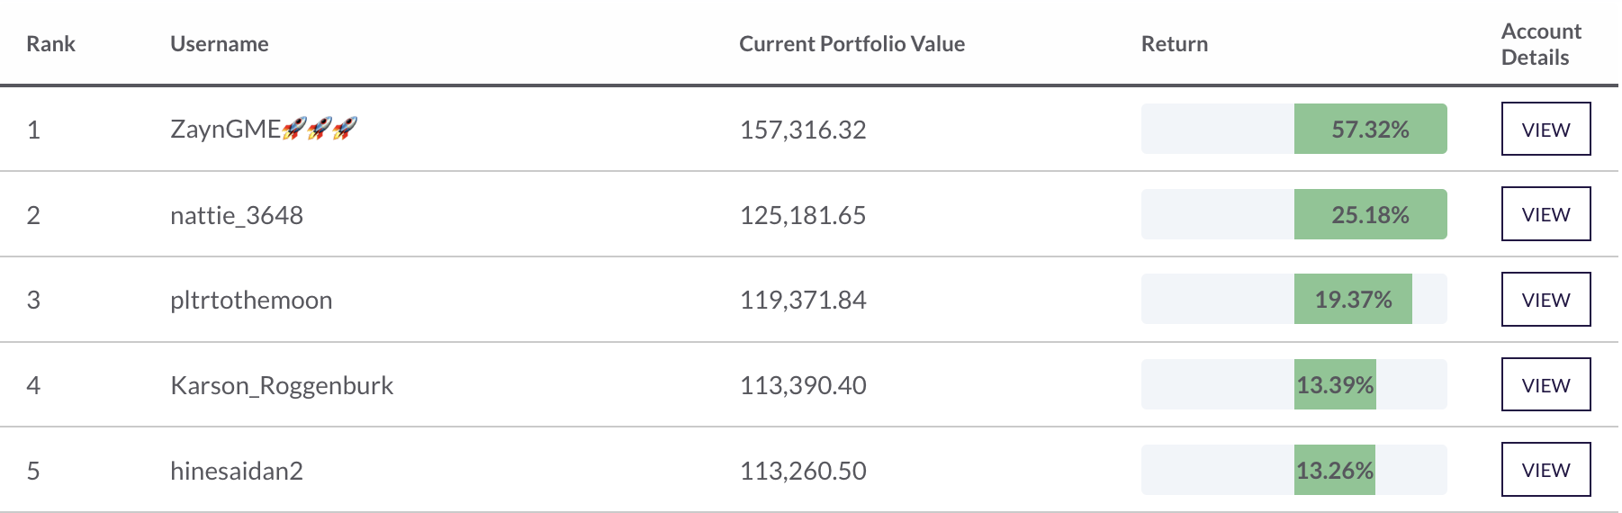Click VIEW button for ZaynGME account

1545,129
